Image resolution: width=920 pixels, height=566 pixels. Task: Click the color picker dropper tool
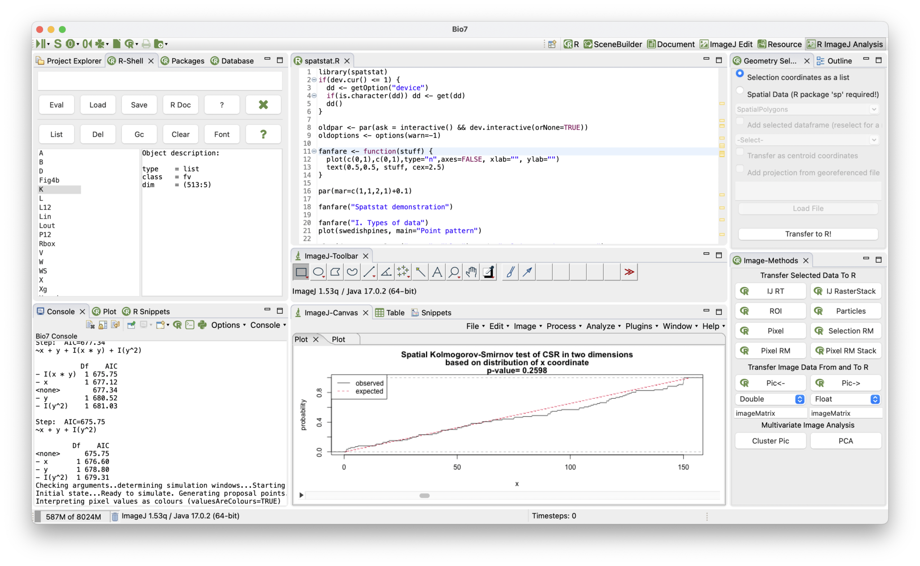pos(489,272)
